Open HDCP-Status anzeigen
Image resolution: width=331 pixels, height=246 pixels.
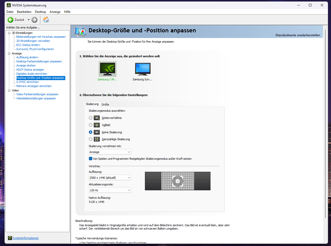tap(30, 70)
